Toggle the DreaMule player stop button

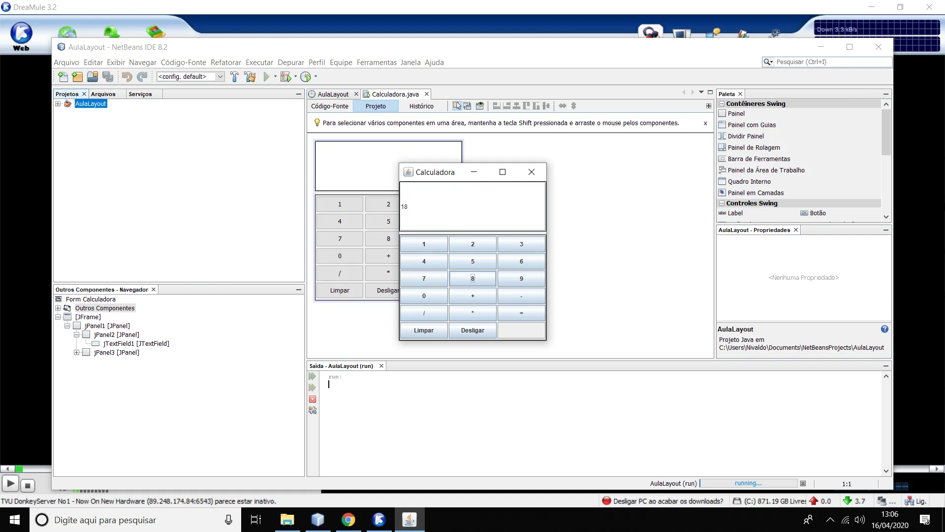pos(28,486)
